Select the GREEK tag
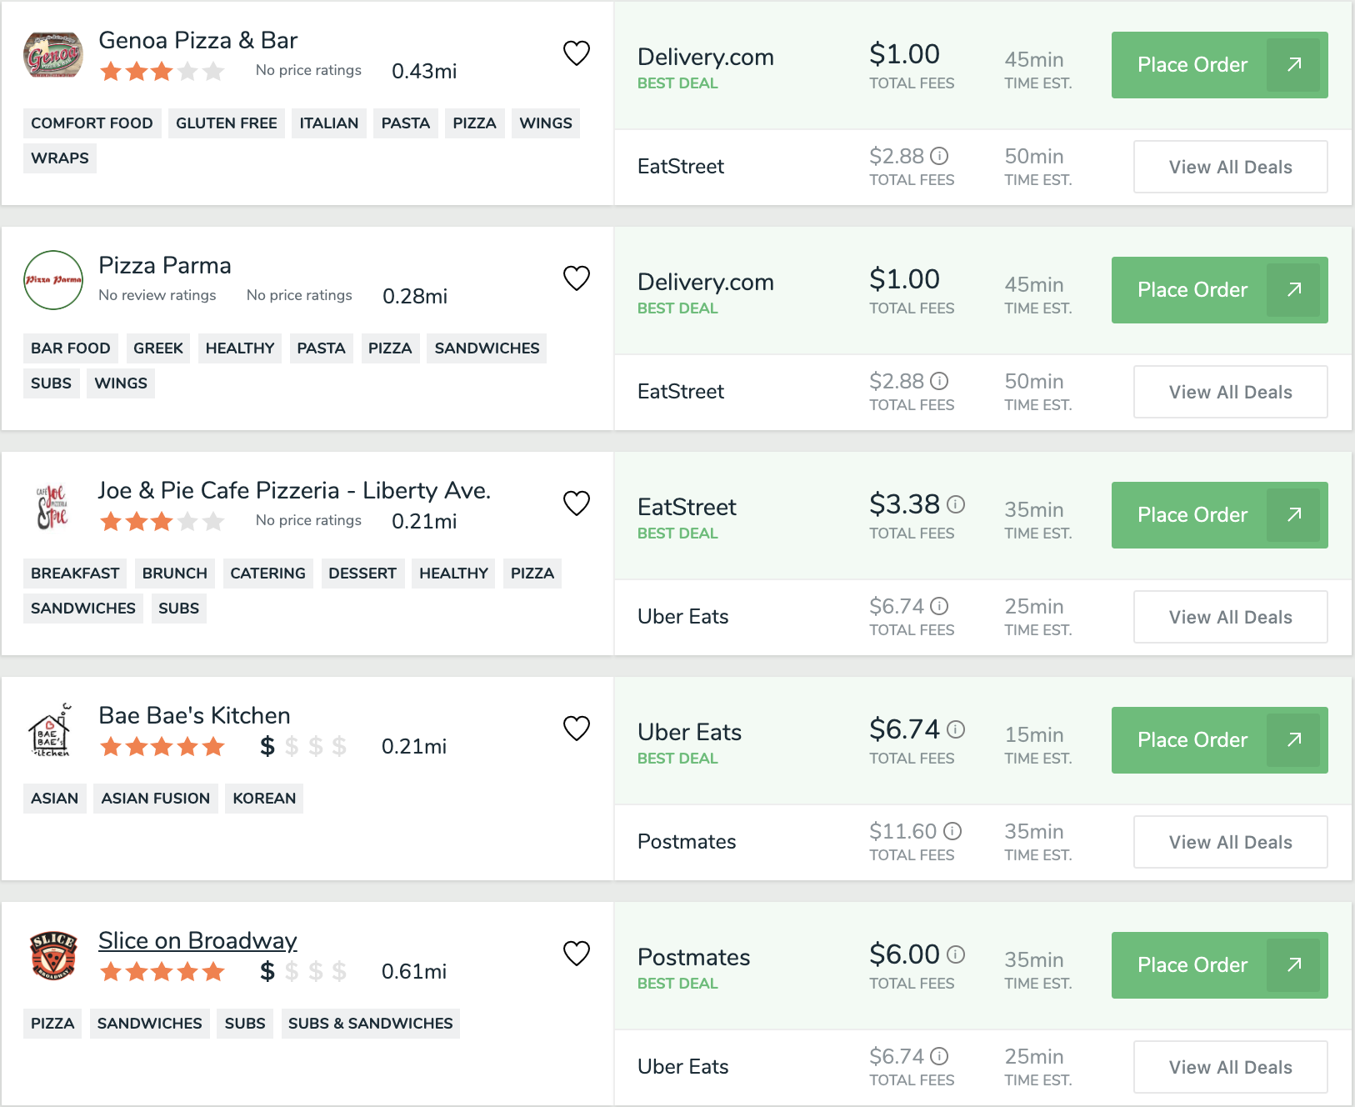Screen dimensions: 1355x1107 pos(158,348)
